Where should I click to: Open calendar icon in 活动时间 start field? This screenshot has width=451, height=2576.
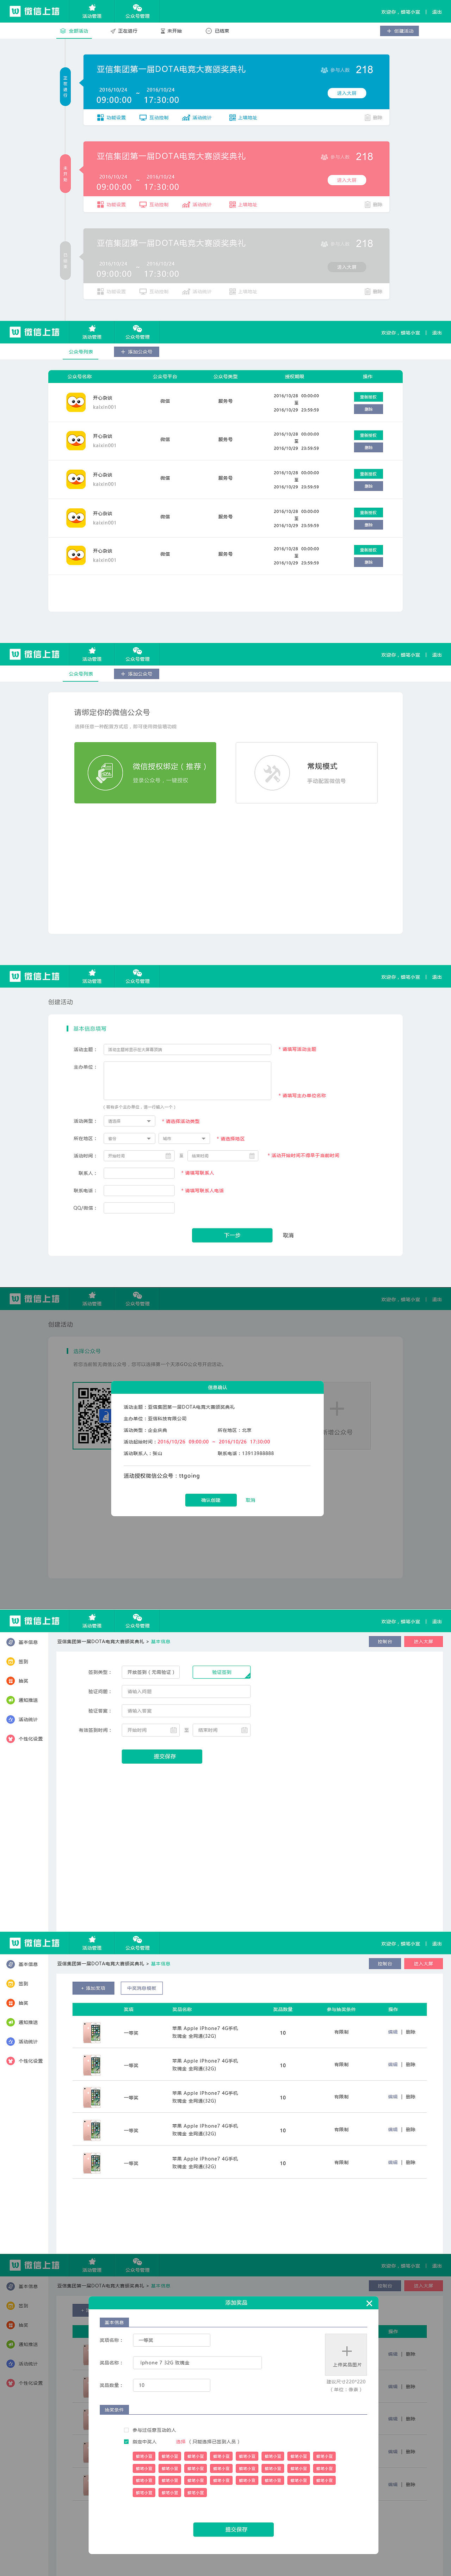[x=168, y=1156]
